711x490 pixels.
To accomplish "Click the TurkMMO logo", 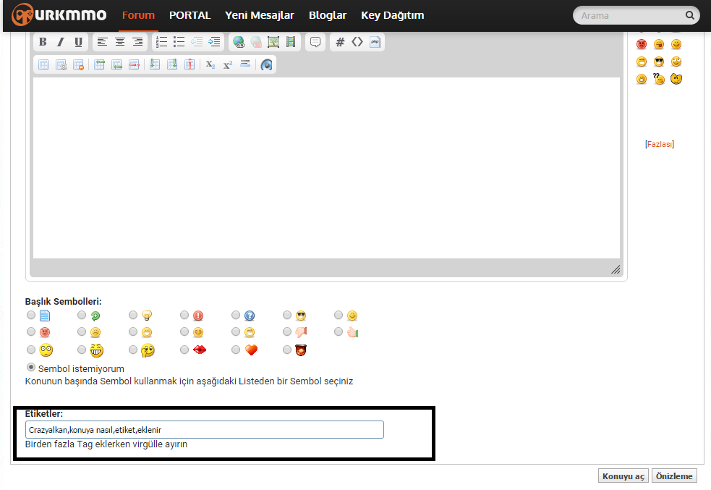I will (59, 15).
